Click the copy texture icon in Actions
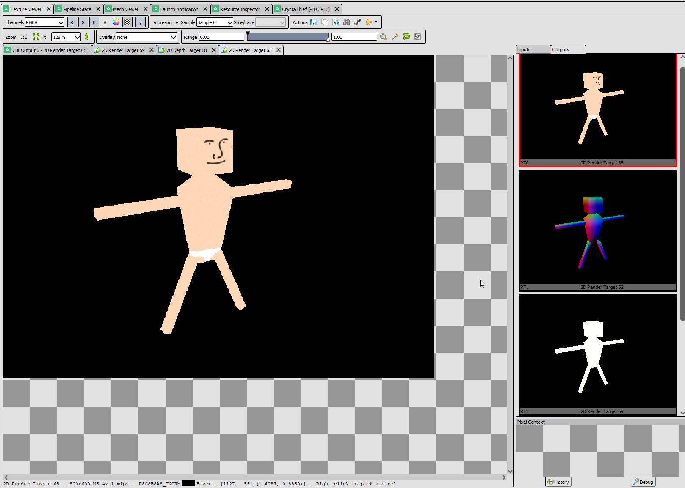Screen dimensions: 685x488 pyautogui.click(x=325, y=22)
